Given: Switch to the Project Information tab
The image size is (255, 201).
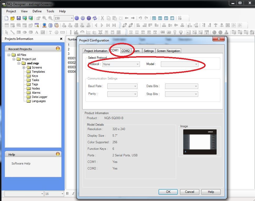Looking at the screenshot, I should point(96,51).
